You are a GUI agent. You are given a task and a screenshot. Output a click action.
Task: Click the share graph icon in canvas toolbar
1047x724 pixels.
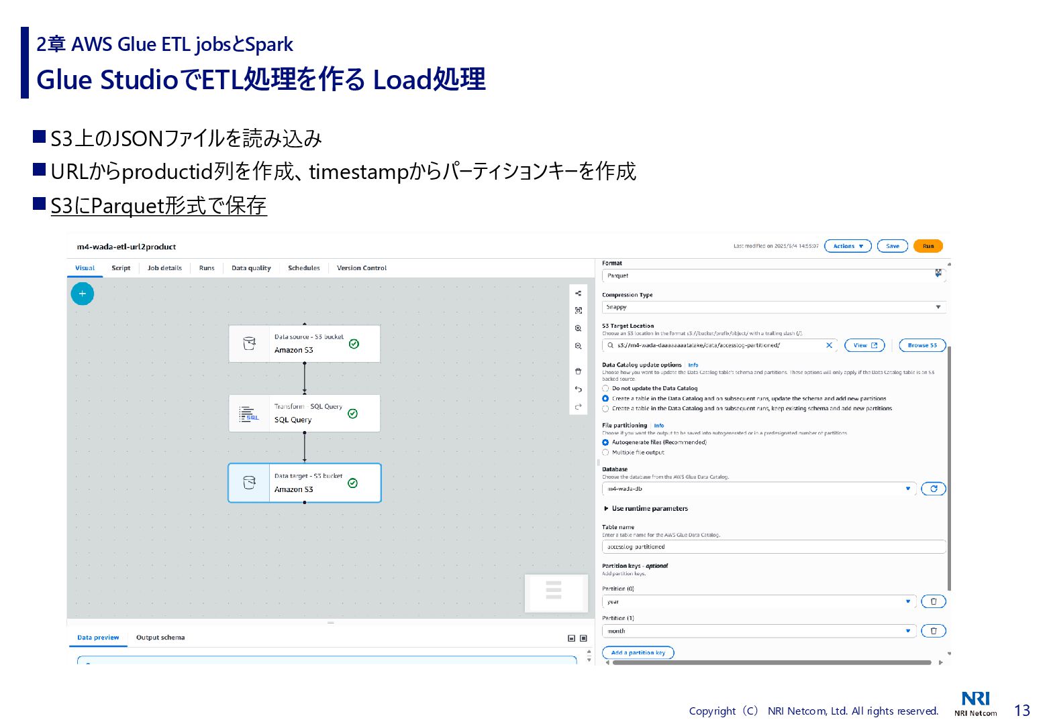tap(578, 293)
